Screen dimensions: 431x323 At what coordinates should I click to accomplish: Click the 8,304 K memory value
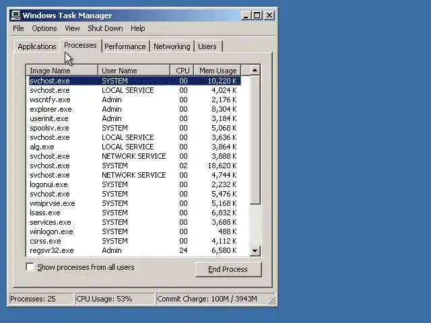pyautogui.click(x=224, y=109)
